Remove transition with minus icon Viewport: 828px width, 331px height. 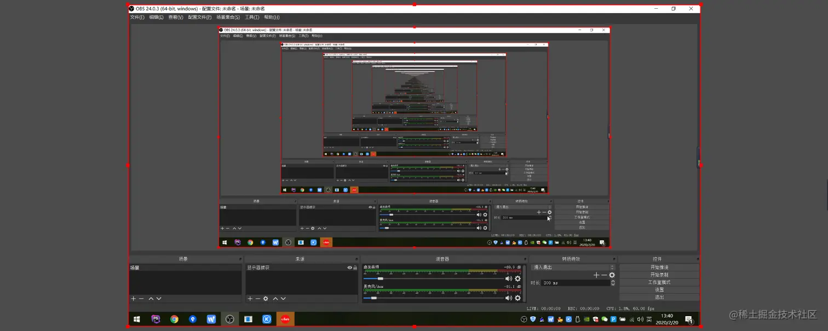pos(604,275)
